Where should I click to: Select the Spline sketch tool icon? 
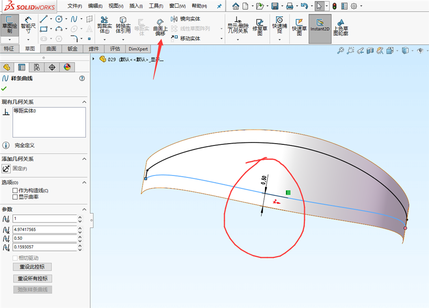pos(74,19)
